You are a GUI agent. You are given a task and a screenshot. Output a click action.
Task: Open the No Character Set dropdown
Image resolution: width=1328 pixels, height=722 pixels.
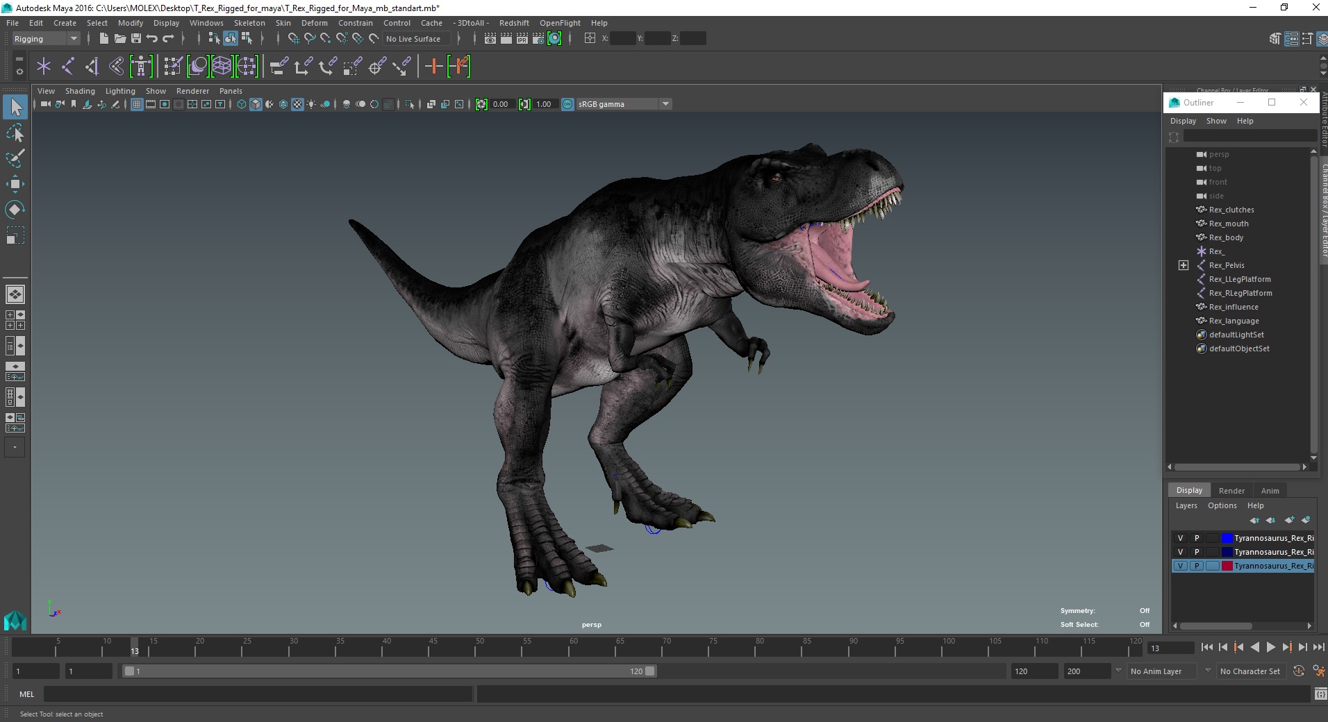[x=1250, y=671]
